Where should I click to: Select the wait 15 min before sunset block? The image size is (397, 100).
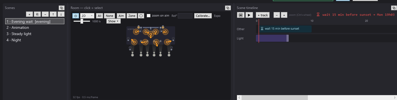click(x=285, y=29)
